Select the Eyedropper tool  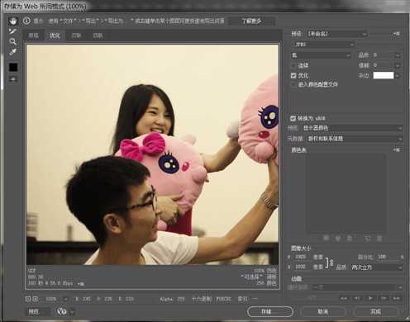pyautogui.click(x=12, y=52)
